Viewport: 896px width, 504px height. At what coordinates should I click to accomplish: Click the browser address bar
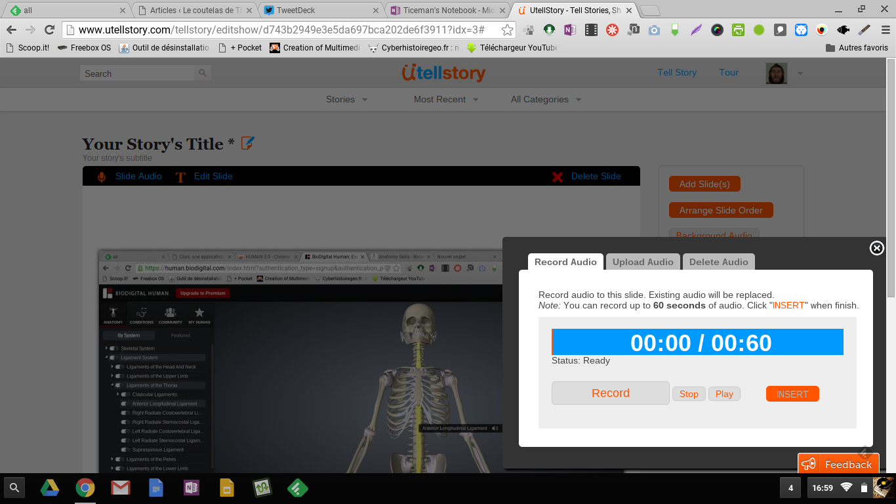click(x=289, y=30)
